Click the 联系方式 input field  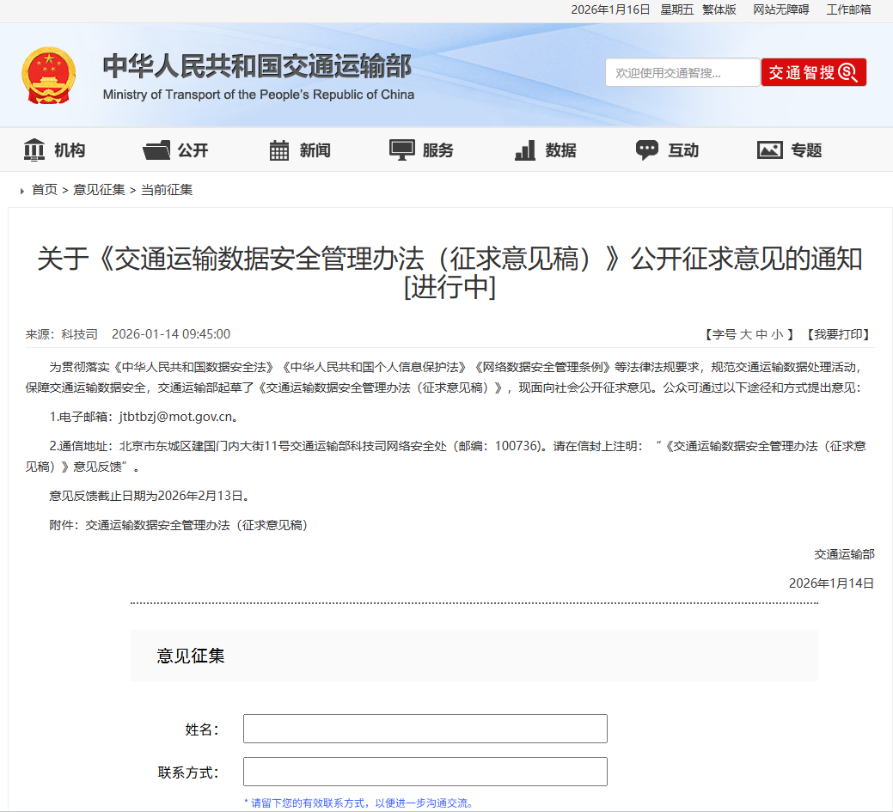425,771
